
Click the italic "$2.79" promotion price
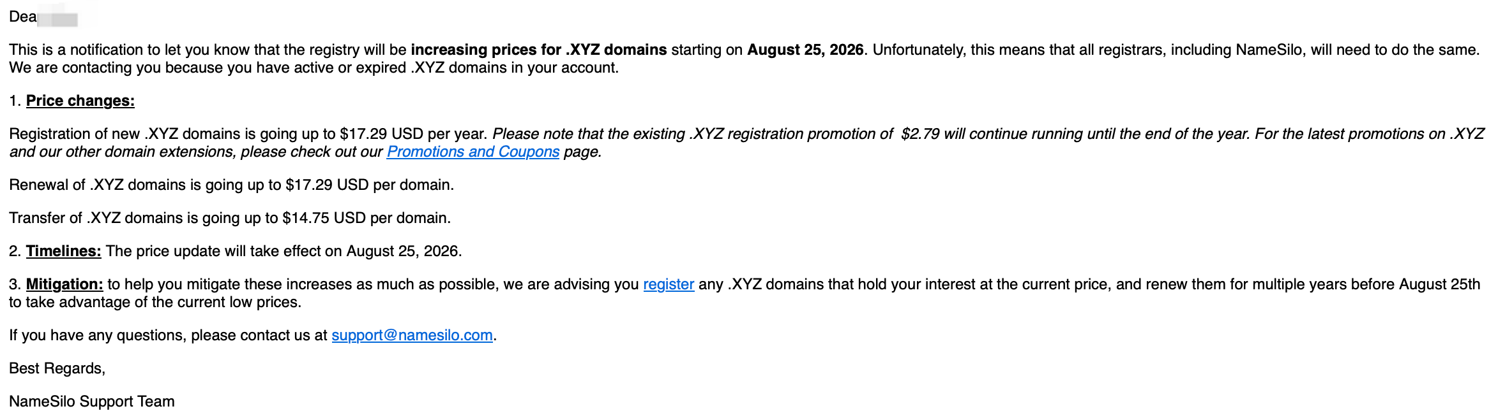tap(920, 134)
